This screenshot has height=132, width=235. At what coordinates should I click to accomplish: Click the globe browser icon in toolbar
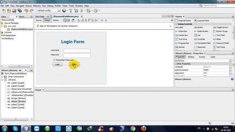click(64, 11)
